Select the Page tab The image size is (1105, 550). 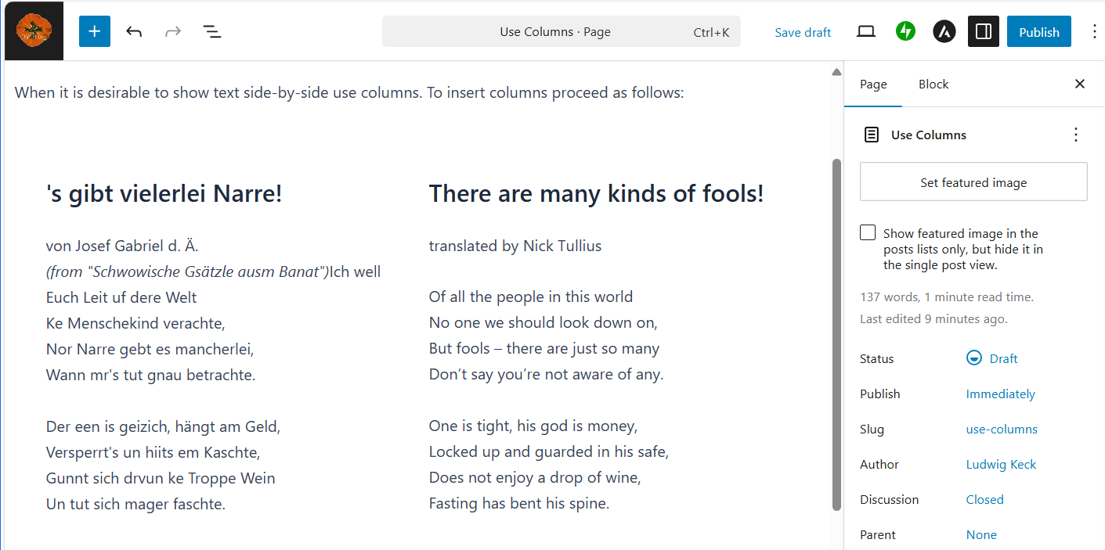[873, 84]
